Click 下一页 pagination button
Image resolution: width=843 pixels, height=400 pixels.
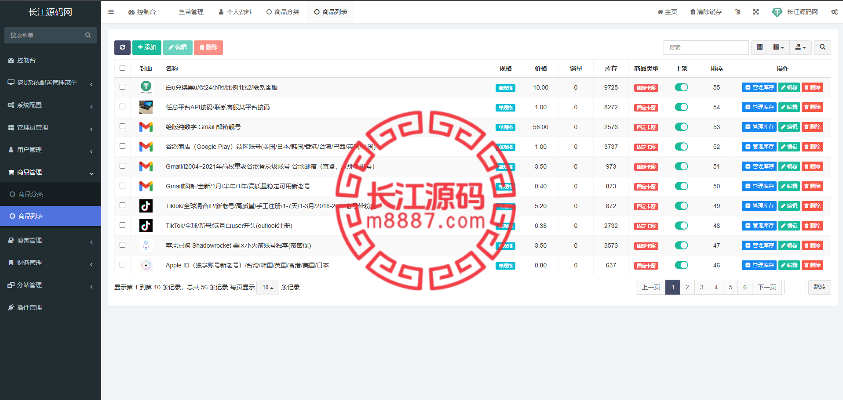[767, 287]
